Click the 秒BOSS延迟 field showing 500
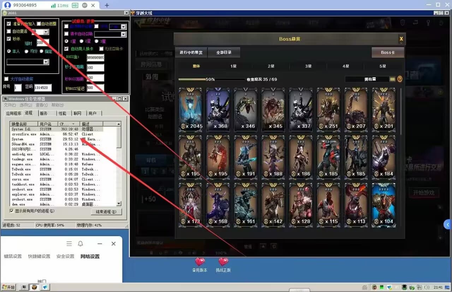Viewport: 452px width, 292px height. [x=95, y=88]
